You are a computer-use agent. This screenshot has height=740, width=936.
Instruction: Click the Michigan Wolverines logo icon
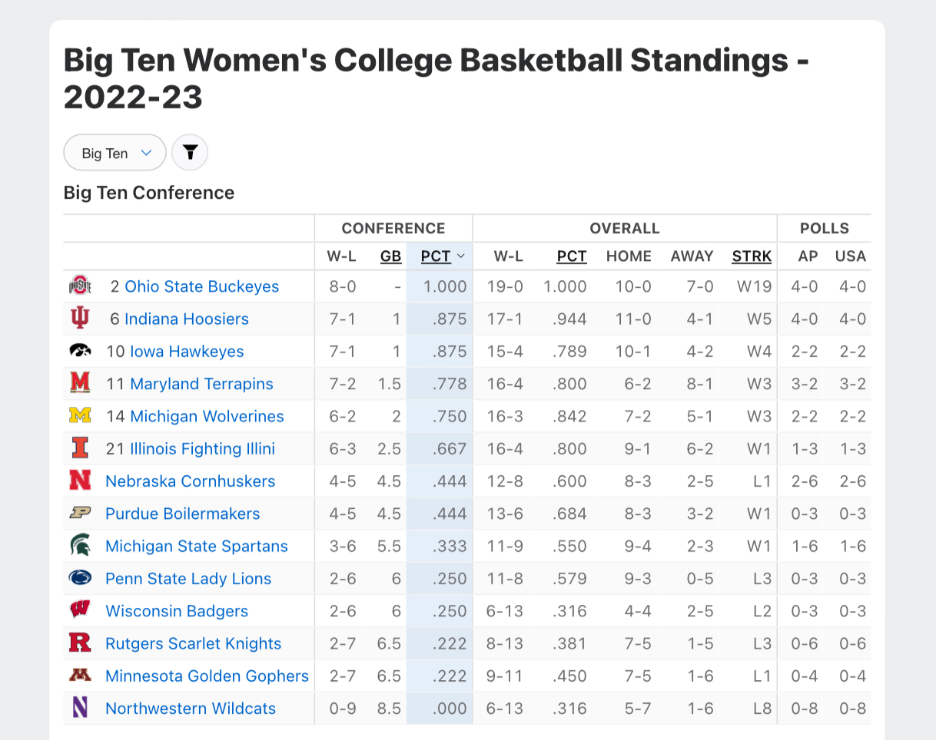coord(80,416)
